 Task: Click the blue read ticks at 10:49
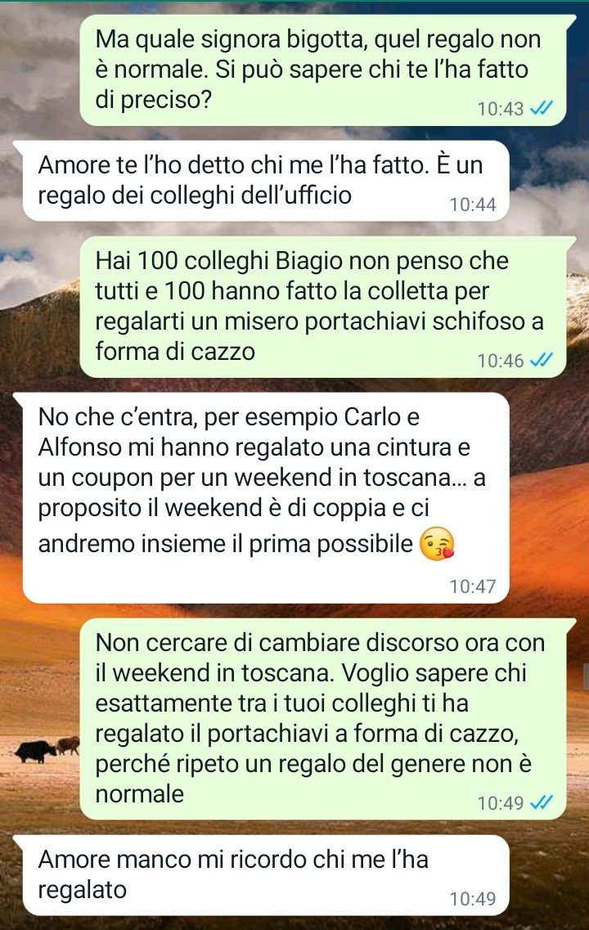pyautogui.click(x=541, y=802)
